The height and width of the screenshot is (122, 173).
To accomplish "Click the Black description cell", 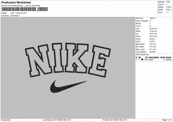I will point(151,60).
